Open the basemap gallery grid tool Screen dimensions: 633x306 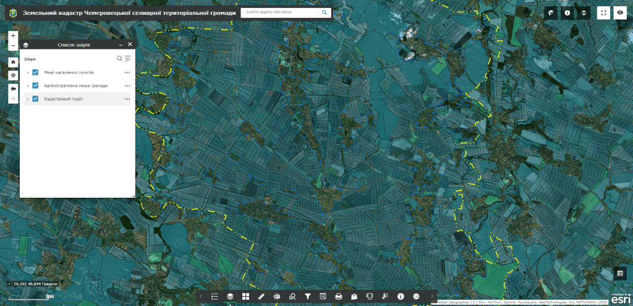[x=245, y=296]
